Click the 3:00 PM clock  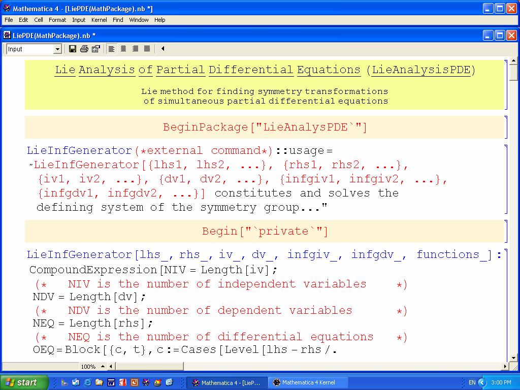(501, 382)
